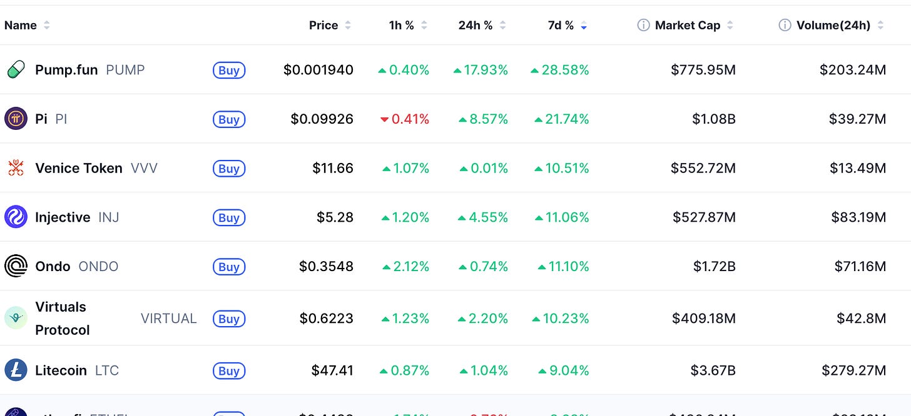Click the Litecoin logo
Viewport: 911px width, 416px height.
(x=16, y=370)
